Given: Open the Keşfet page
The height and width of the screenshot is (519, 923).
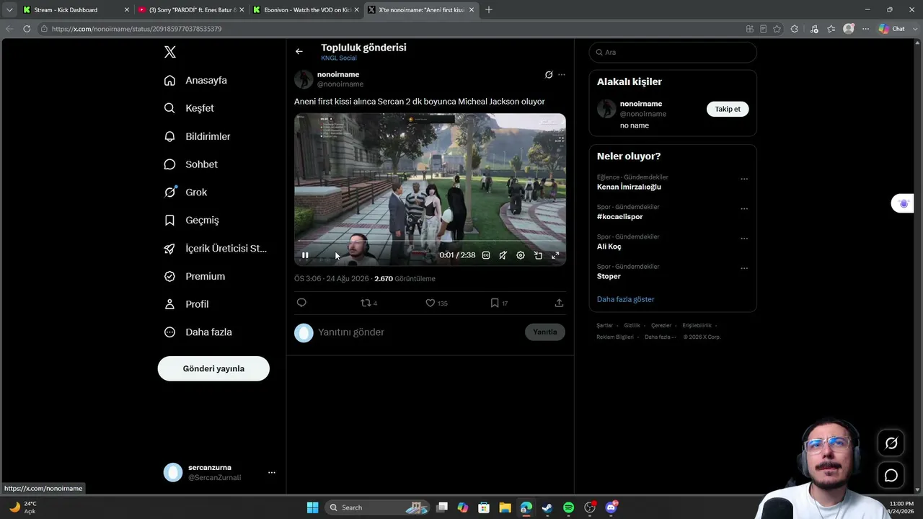Looking at the screenshot, I should [189, 108].
